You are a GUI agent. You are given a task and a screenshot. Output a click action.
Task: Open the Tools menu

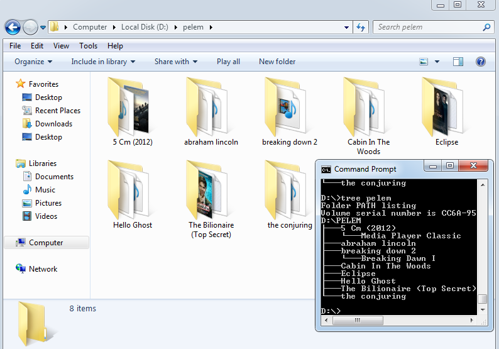(88, 46)
